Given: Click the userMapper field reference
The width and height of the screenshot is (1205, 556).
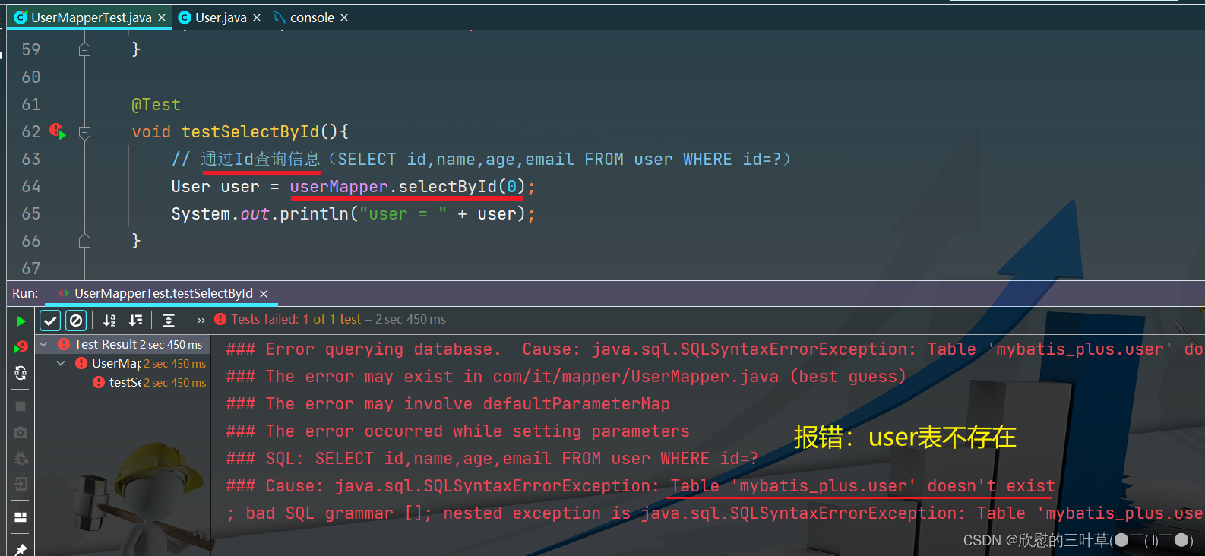Looking at the screenshot, I should [x=339, y=187].
